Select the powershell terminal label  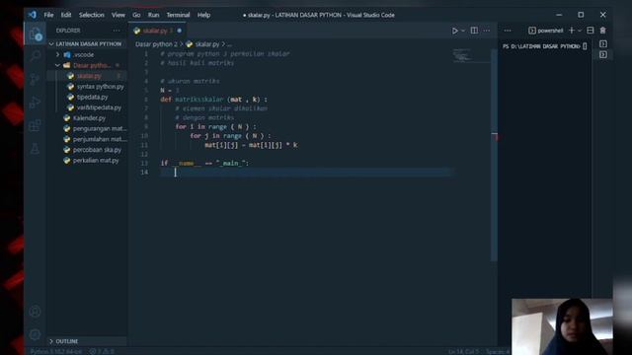click(546, 31)
